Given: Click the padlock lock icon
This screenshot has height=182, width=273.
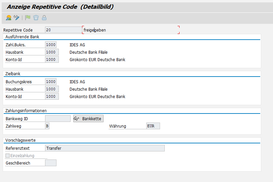Looking at the screenshot, I should pyautogui.click(x=44, y=17).
